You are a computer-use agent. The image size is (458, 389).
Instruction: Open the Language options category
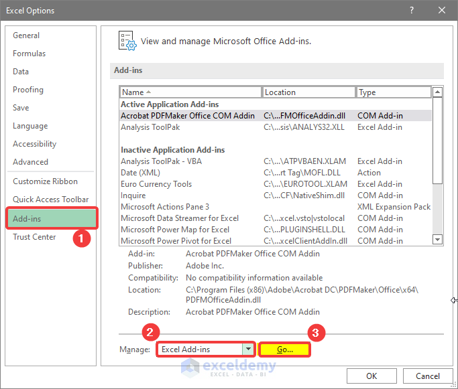click(30, 126)
